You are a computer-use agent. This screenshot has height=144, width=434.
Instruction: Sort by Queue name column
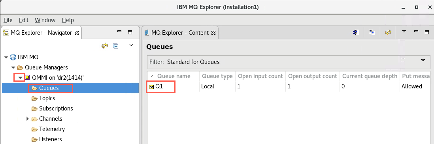[x=173, y=76]
